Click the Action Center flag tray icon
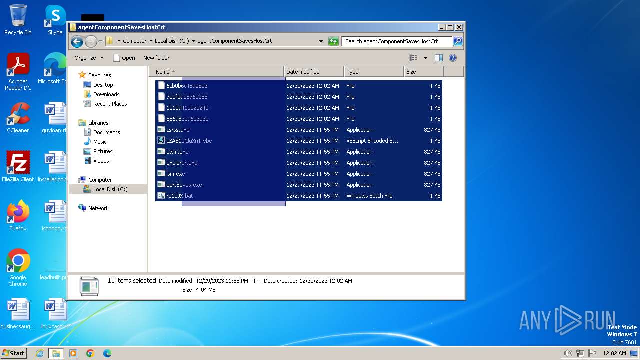The width and height of the screenshot is (640, 360). (592, 353)
